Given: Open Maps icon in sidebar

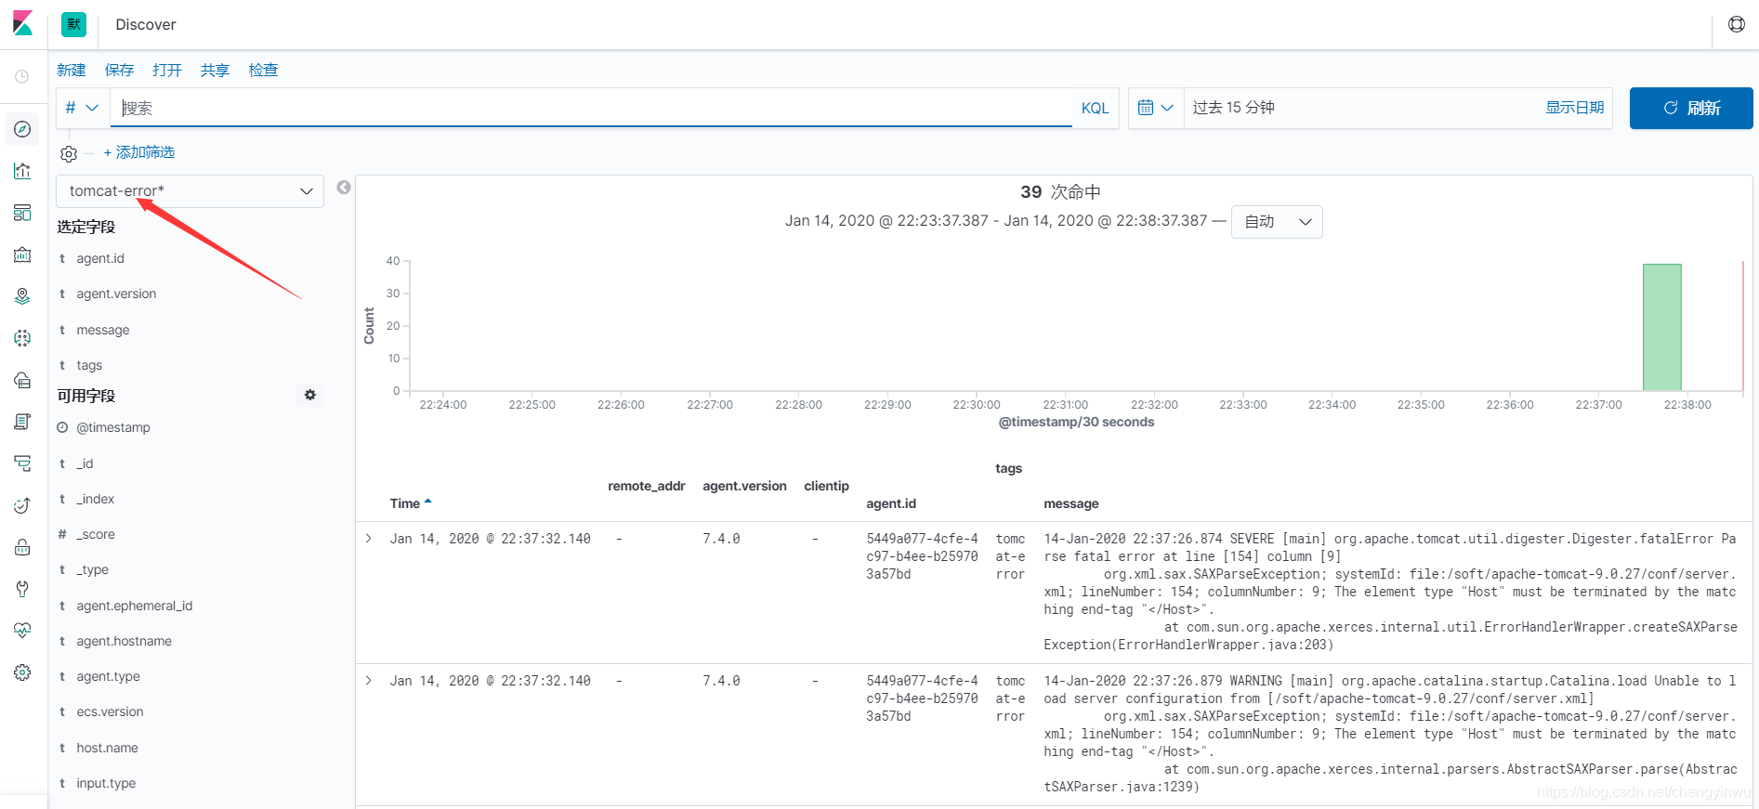Looking at the screenshot, I should (x=22, y=296).
